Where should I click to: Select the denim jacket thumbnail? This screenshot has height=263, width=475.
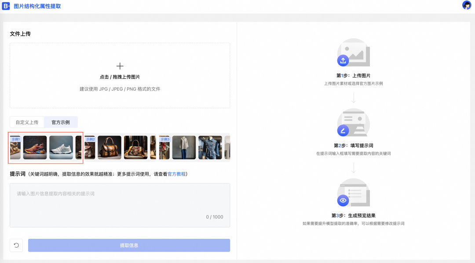coord(210,148)
